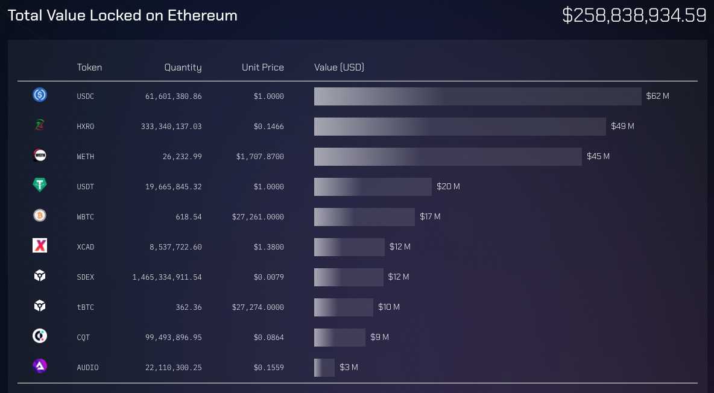Click the HXRO $49 M value bar
The height and width of the screenshot is (393, 714).
tap(460, 127)
